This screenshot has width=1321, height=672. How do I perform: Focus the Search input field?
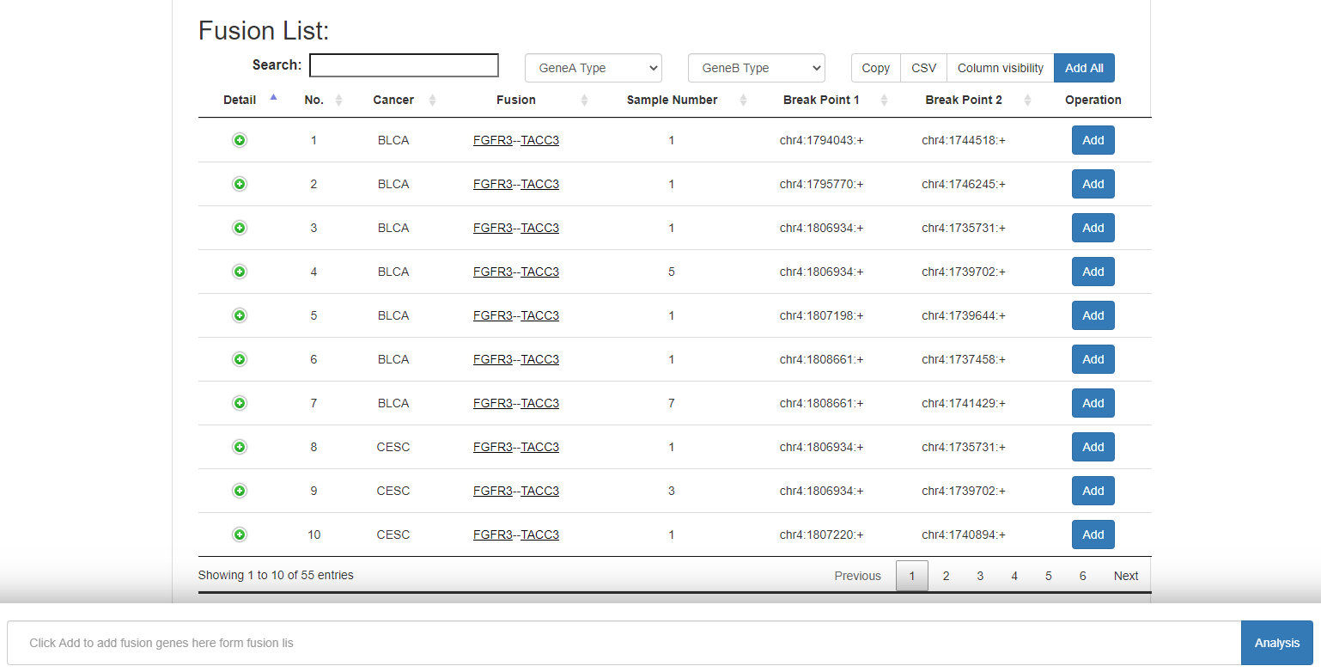(404, 65)
